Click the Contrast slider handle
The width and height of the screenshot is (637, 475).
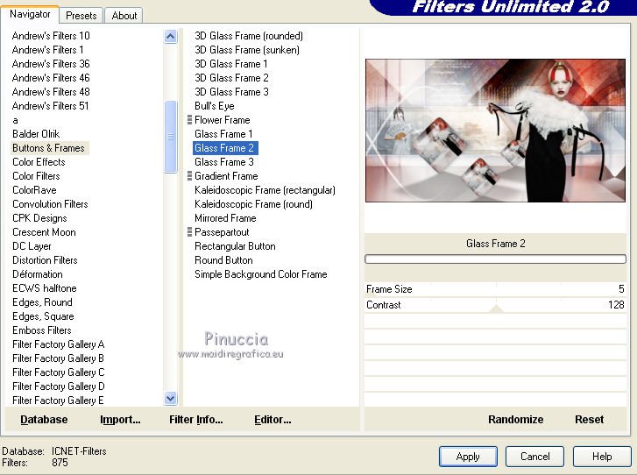[x=496, y=309]
